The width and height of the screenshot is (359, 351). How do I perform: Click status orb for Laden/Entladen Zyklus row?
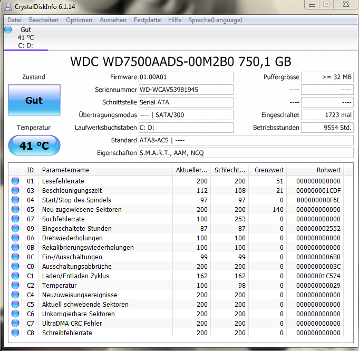click(15, 276)
